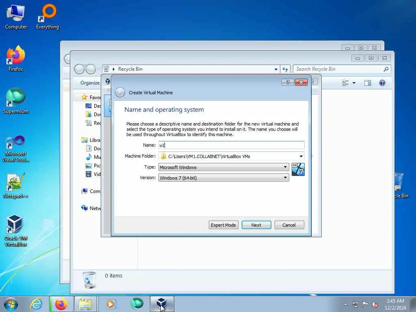Toggle the preview pane in Explorer
Image resolution: width=416 pixels, height=312 pixels.
[x=367, y=83]
